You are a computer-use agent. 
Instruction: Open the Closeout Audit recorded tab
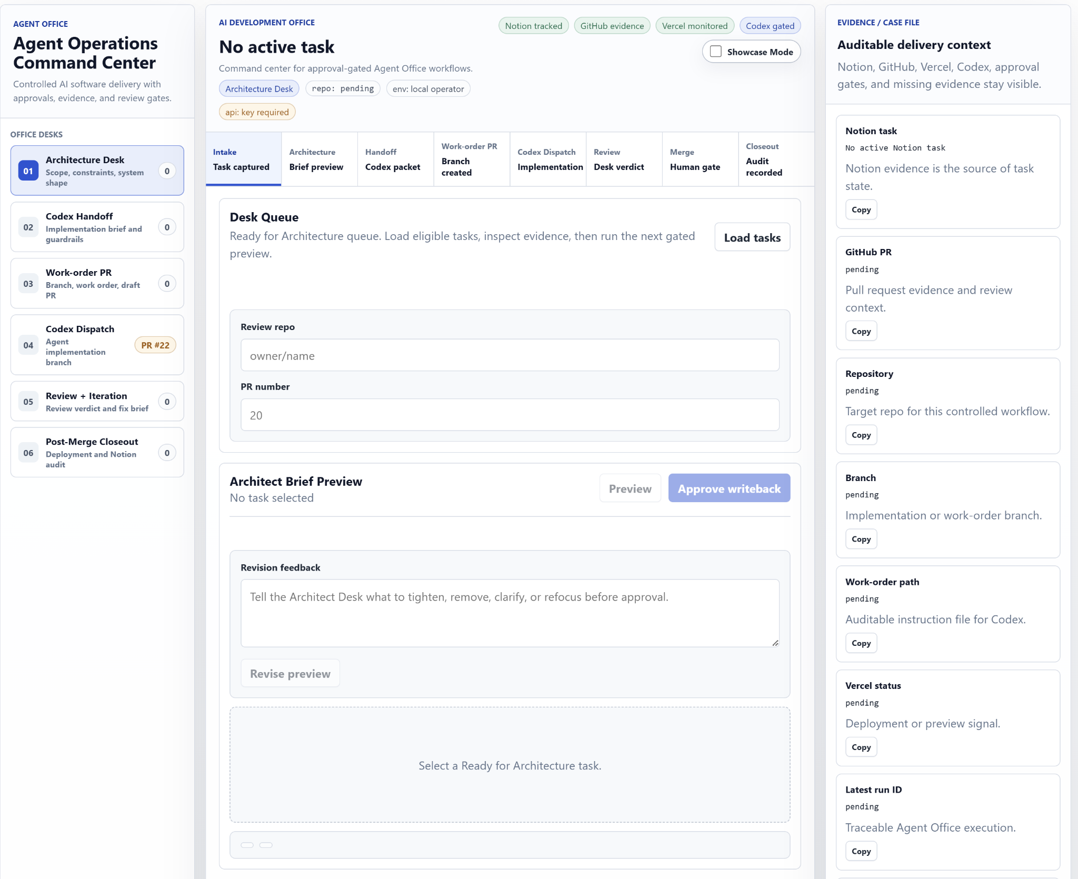[x=776, y=159]
